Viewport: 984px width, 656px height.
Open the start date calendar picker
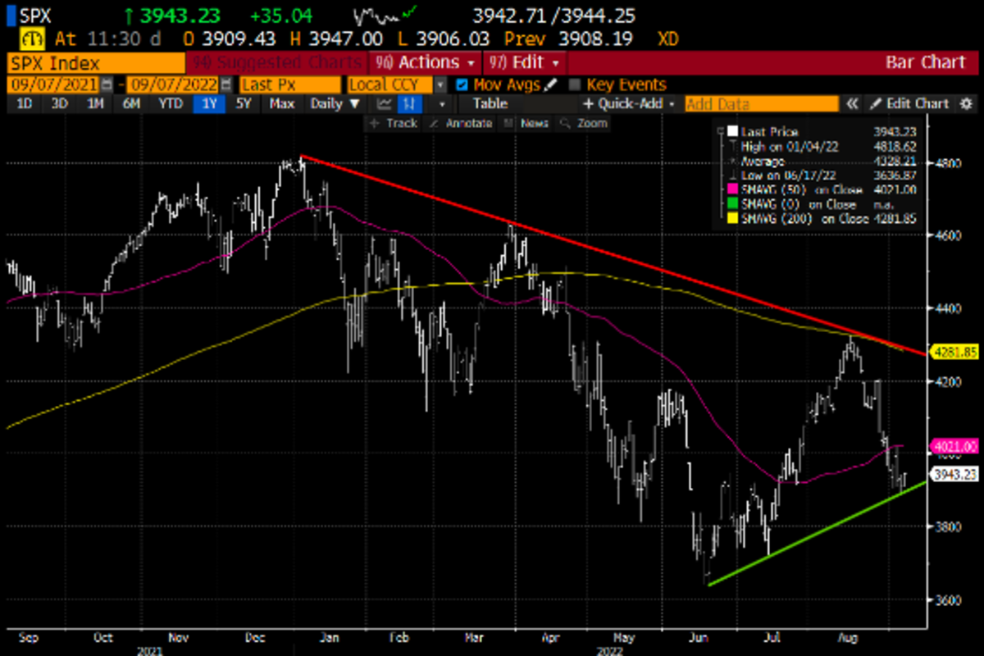click(x=105, y=84)
